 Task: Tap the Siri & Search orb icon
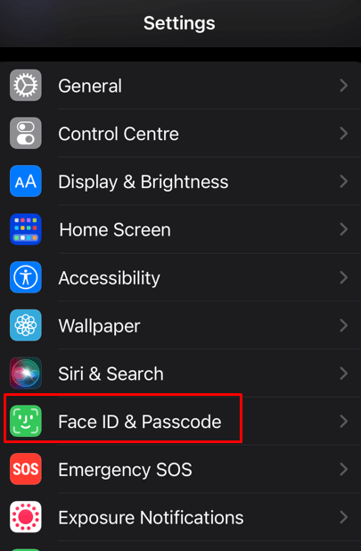[x=26, y=374]
